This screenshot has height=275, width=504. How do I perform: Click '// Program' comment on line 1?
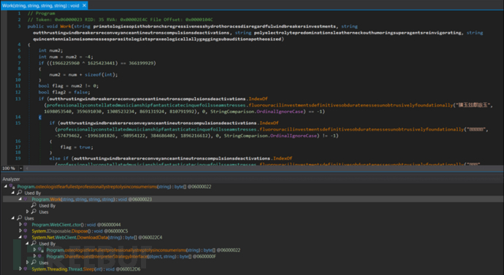(41, 13)
